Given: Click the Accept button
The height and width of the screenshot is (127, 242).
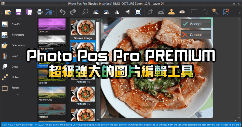Looking at the screenshot, I should [x=196, y=24].
